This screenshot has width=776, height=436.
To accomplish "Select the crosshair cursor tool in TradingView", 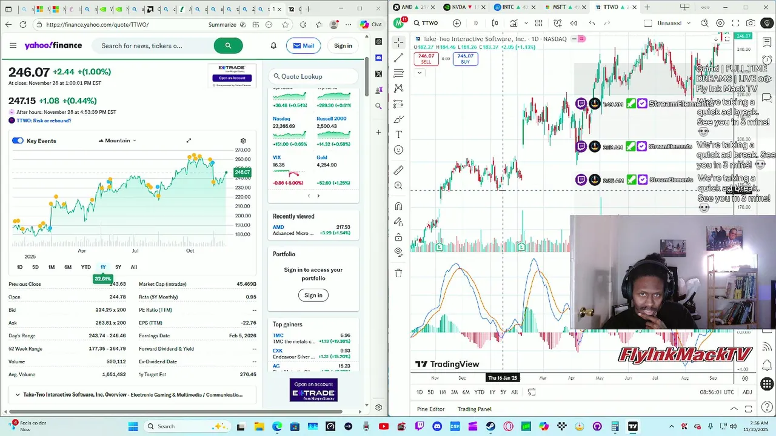I will coord(398,42).
